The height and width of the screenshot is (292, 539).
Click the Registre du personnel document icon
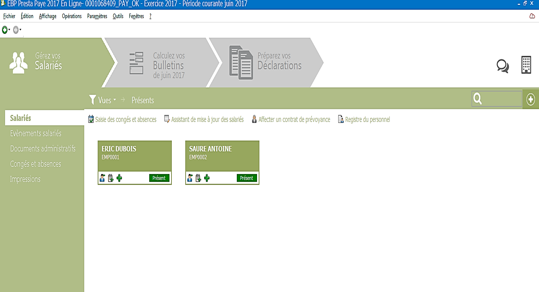click(x=341, y=119)
